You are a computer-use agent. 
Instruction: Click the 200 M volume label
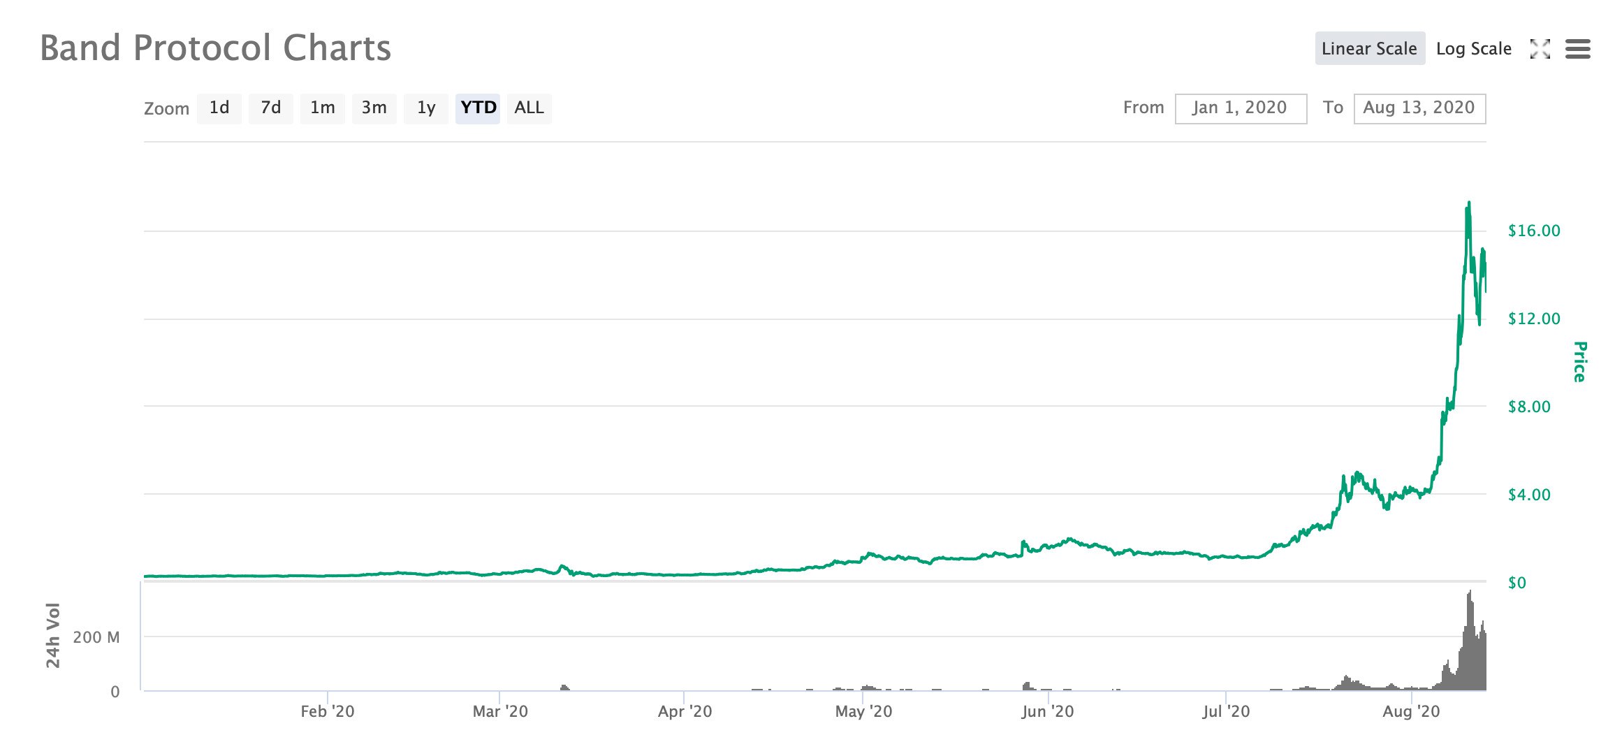point(96,637)
